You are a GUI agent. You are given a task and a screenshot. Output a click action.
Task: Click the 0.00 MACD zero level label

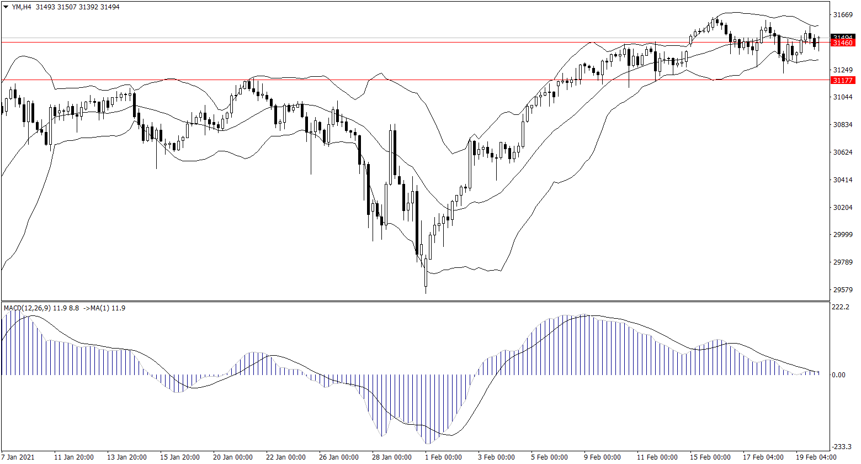pos(838,375)
